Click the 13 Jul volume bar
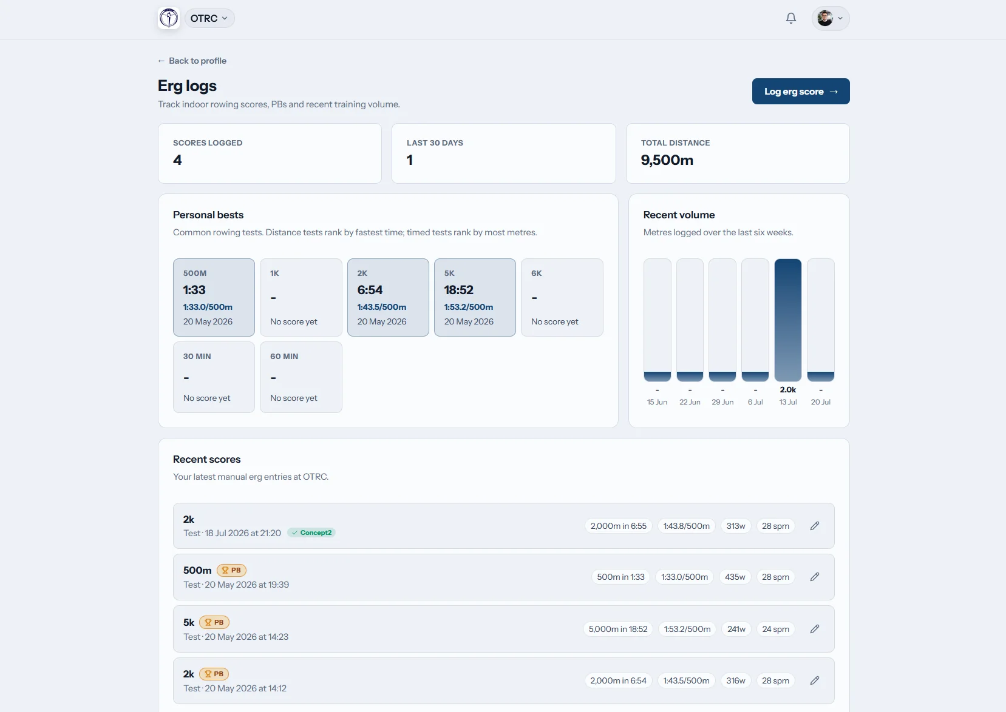The height and width of the screenshot is (712, 1006). click(787, 320)
